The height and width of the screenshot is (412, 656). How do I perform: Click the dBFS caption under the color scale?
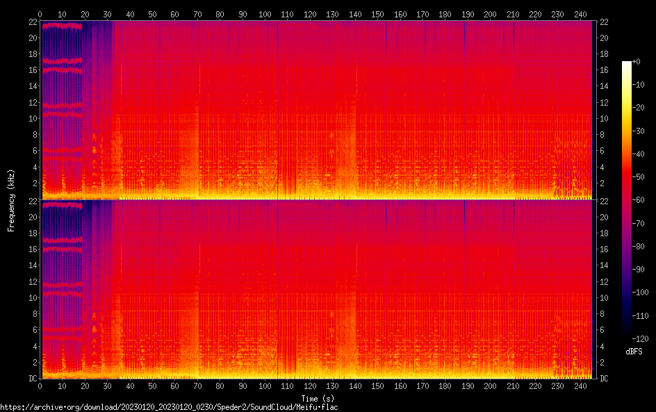[x=634, y=352]
